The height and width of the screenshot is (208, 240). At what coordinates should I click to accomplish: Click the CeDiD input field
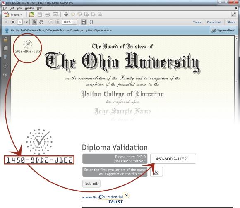pos(173,159)
